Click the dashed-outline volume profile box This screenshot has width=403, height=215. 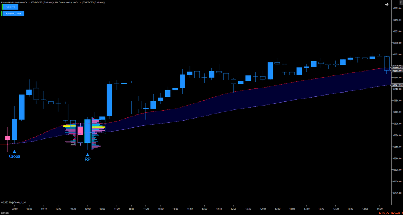[99, 125]
